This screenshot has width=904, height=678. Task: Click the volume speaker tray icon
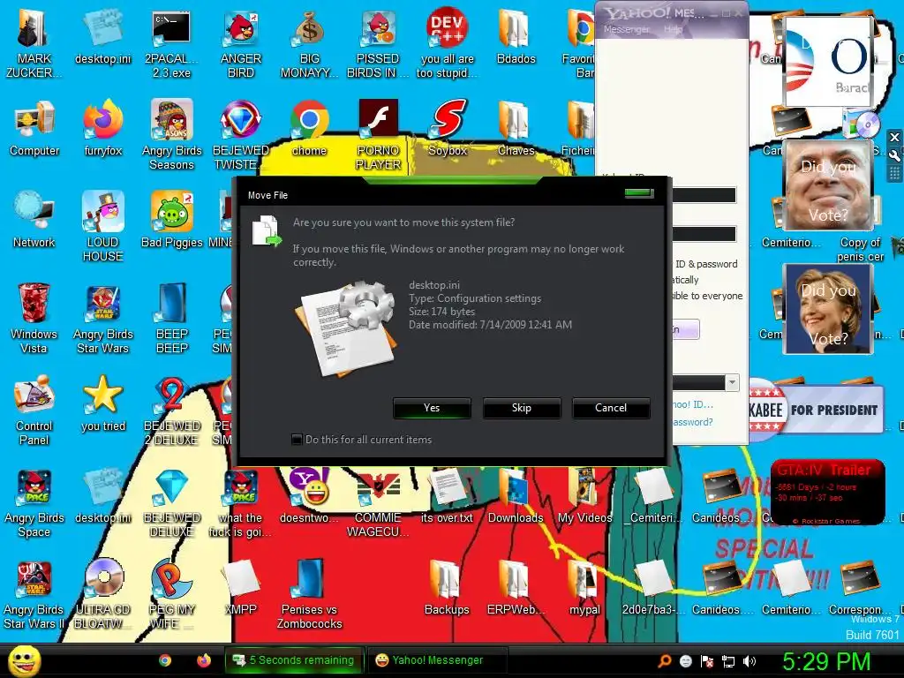(x=750, y=661)
